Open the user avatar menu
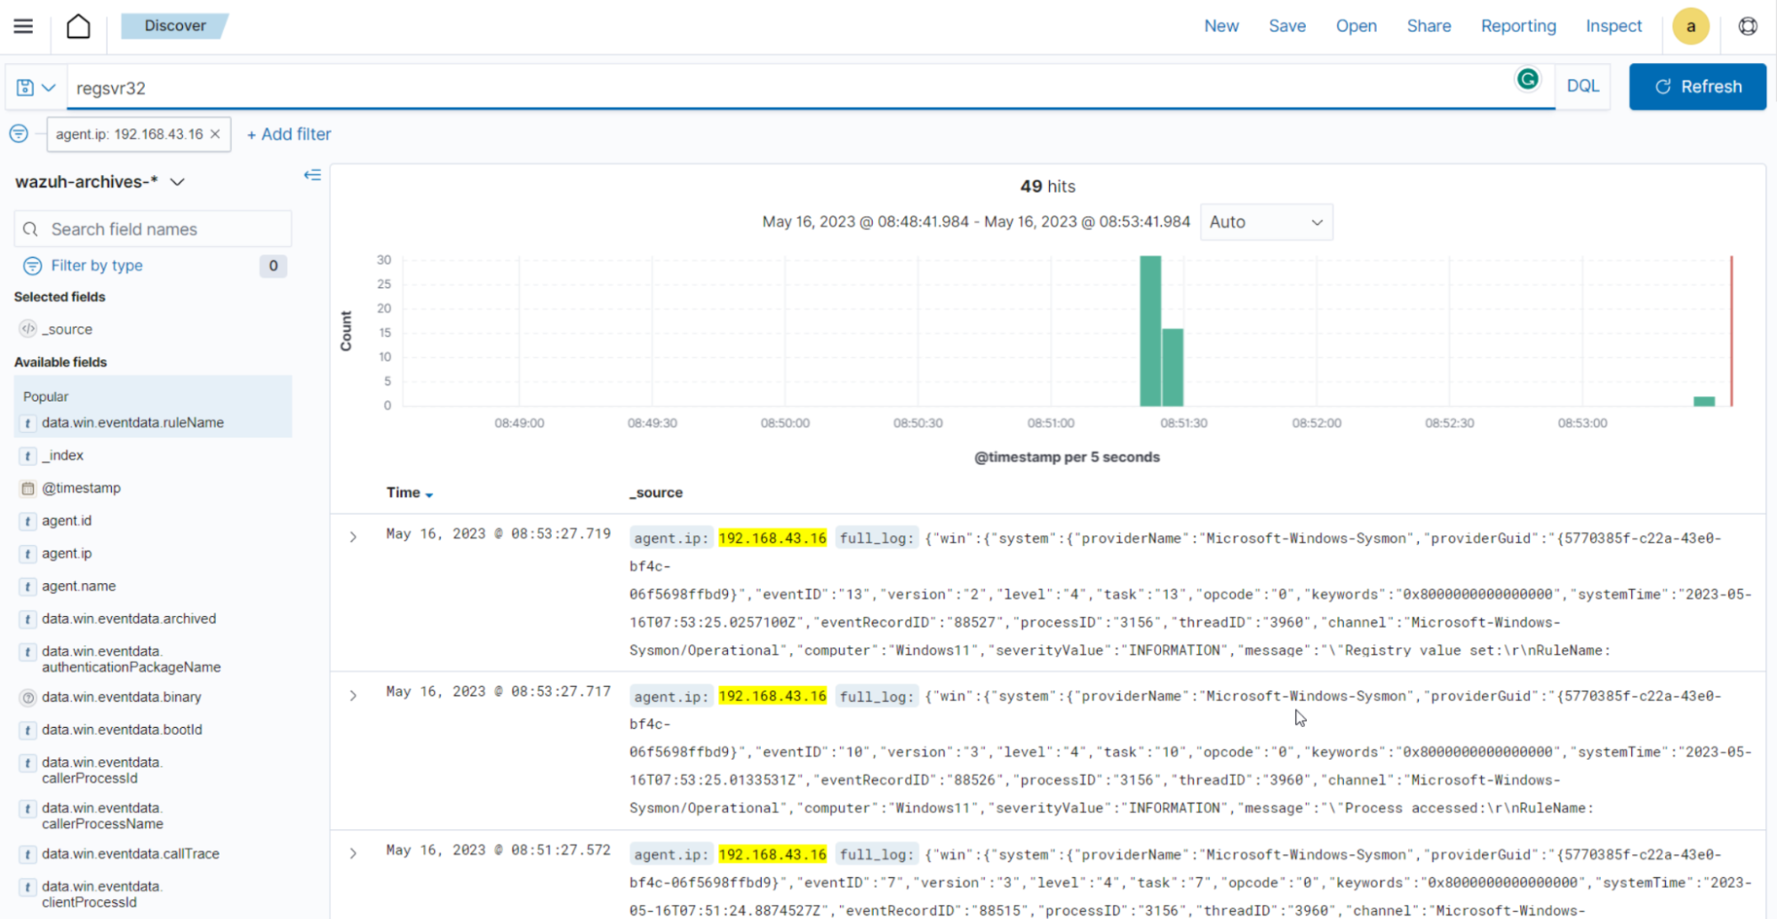 click(x=1690, y=26)
